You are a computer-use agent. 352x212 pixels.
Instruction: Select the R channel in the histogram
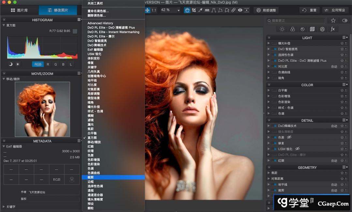(x=48, y=64)
